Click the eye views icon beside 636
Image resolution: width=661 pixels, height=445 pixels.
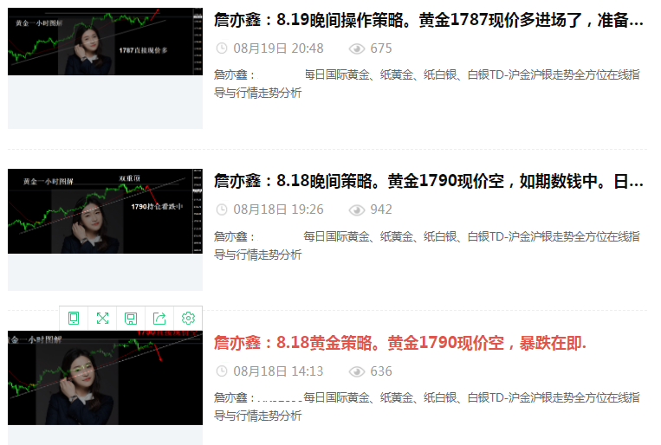click(x=357, y=371)
